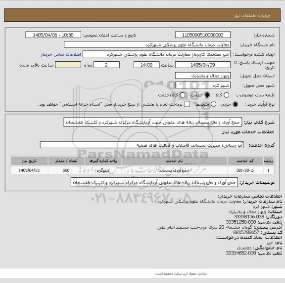Click the quantity cell 500
Image resolution: width=285 pixels, height=283 pixels.
click(x=66, y=170)
